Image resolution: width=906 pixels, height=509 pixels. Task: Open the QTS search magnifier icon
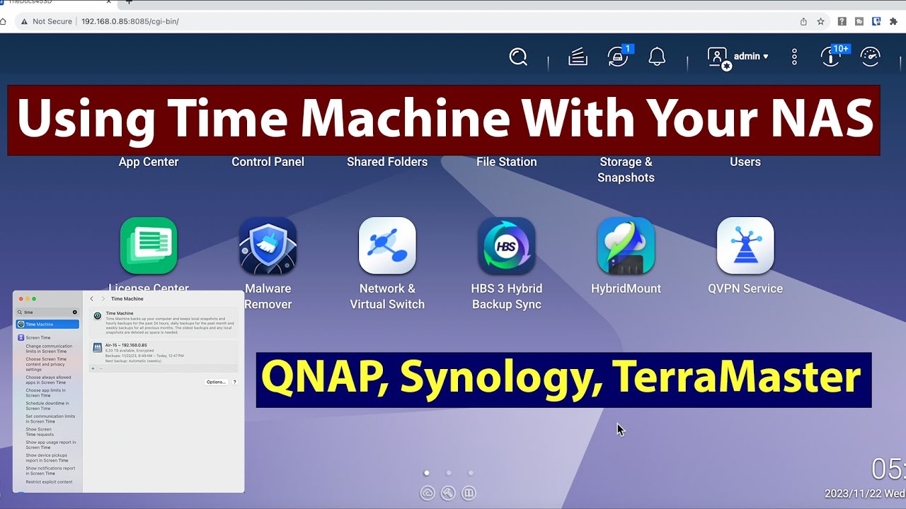pos(518,57)
